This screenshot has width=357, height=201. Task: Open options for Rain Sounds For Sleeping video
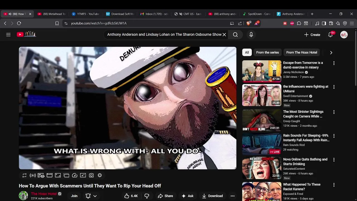(334, 136)
